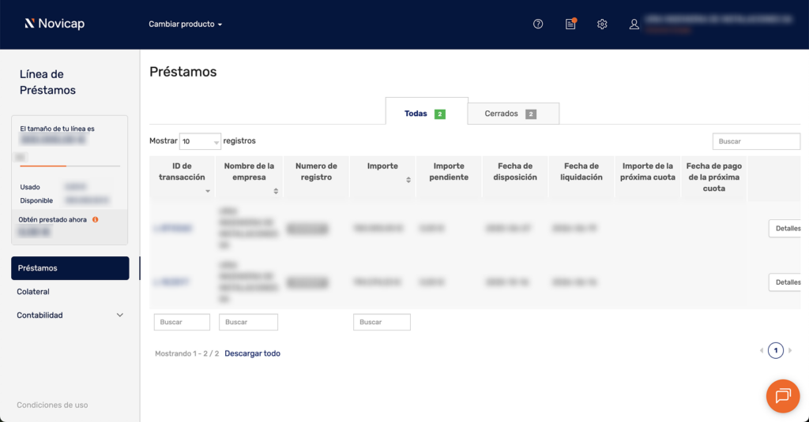Open Colateral in the sidebar
Viewport: 809px width, 422px height.
(x=33, y=291)
